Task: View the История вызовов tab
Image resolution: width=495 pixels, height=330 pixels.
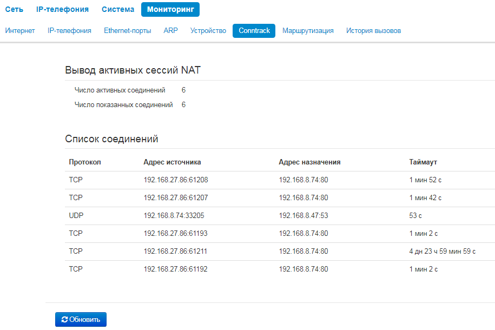Action: 374,31
